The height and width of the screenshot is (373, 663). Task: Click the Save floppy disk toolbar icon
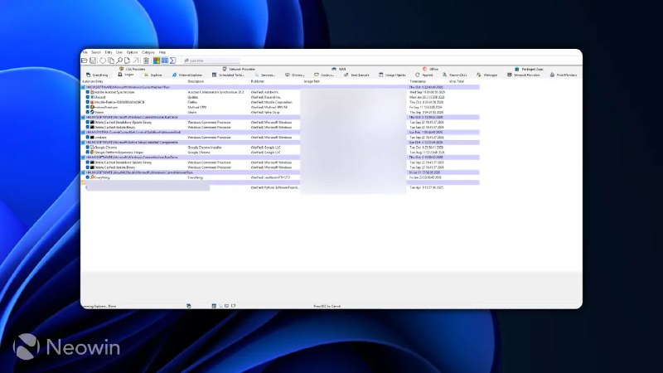point(93,61)
